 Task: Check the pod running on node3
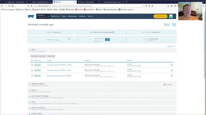coord(32,76)
